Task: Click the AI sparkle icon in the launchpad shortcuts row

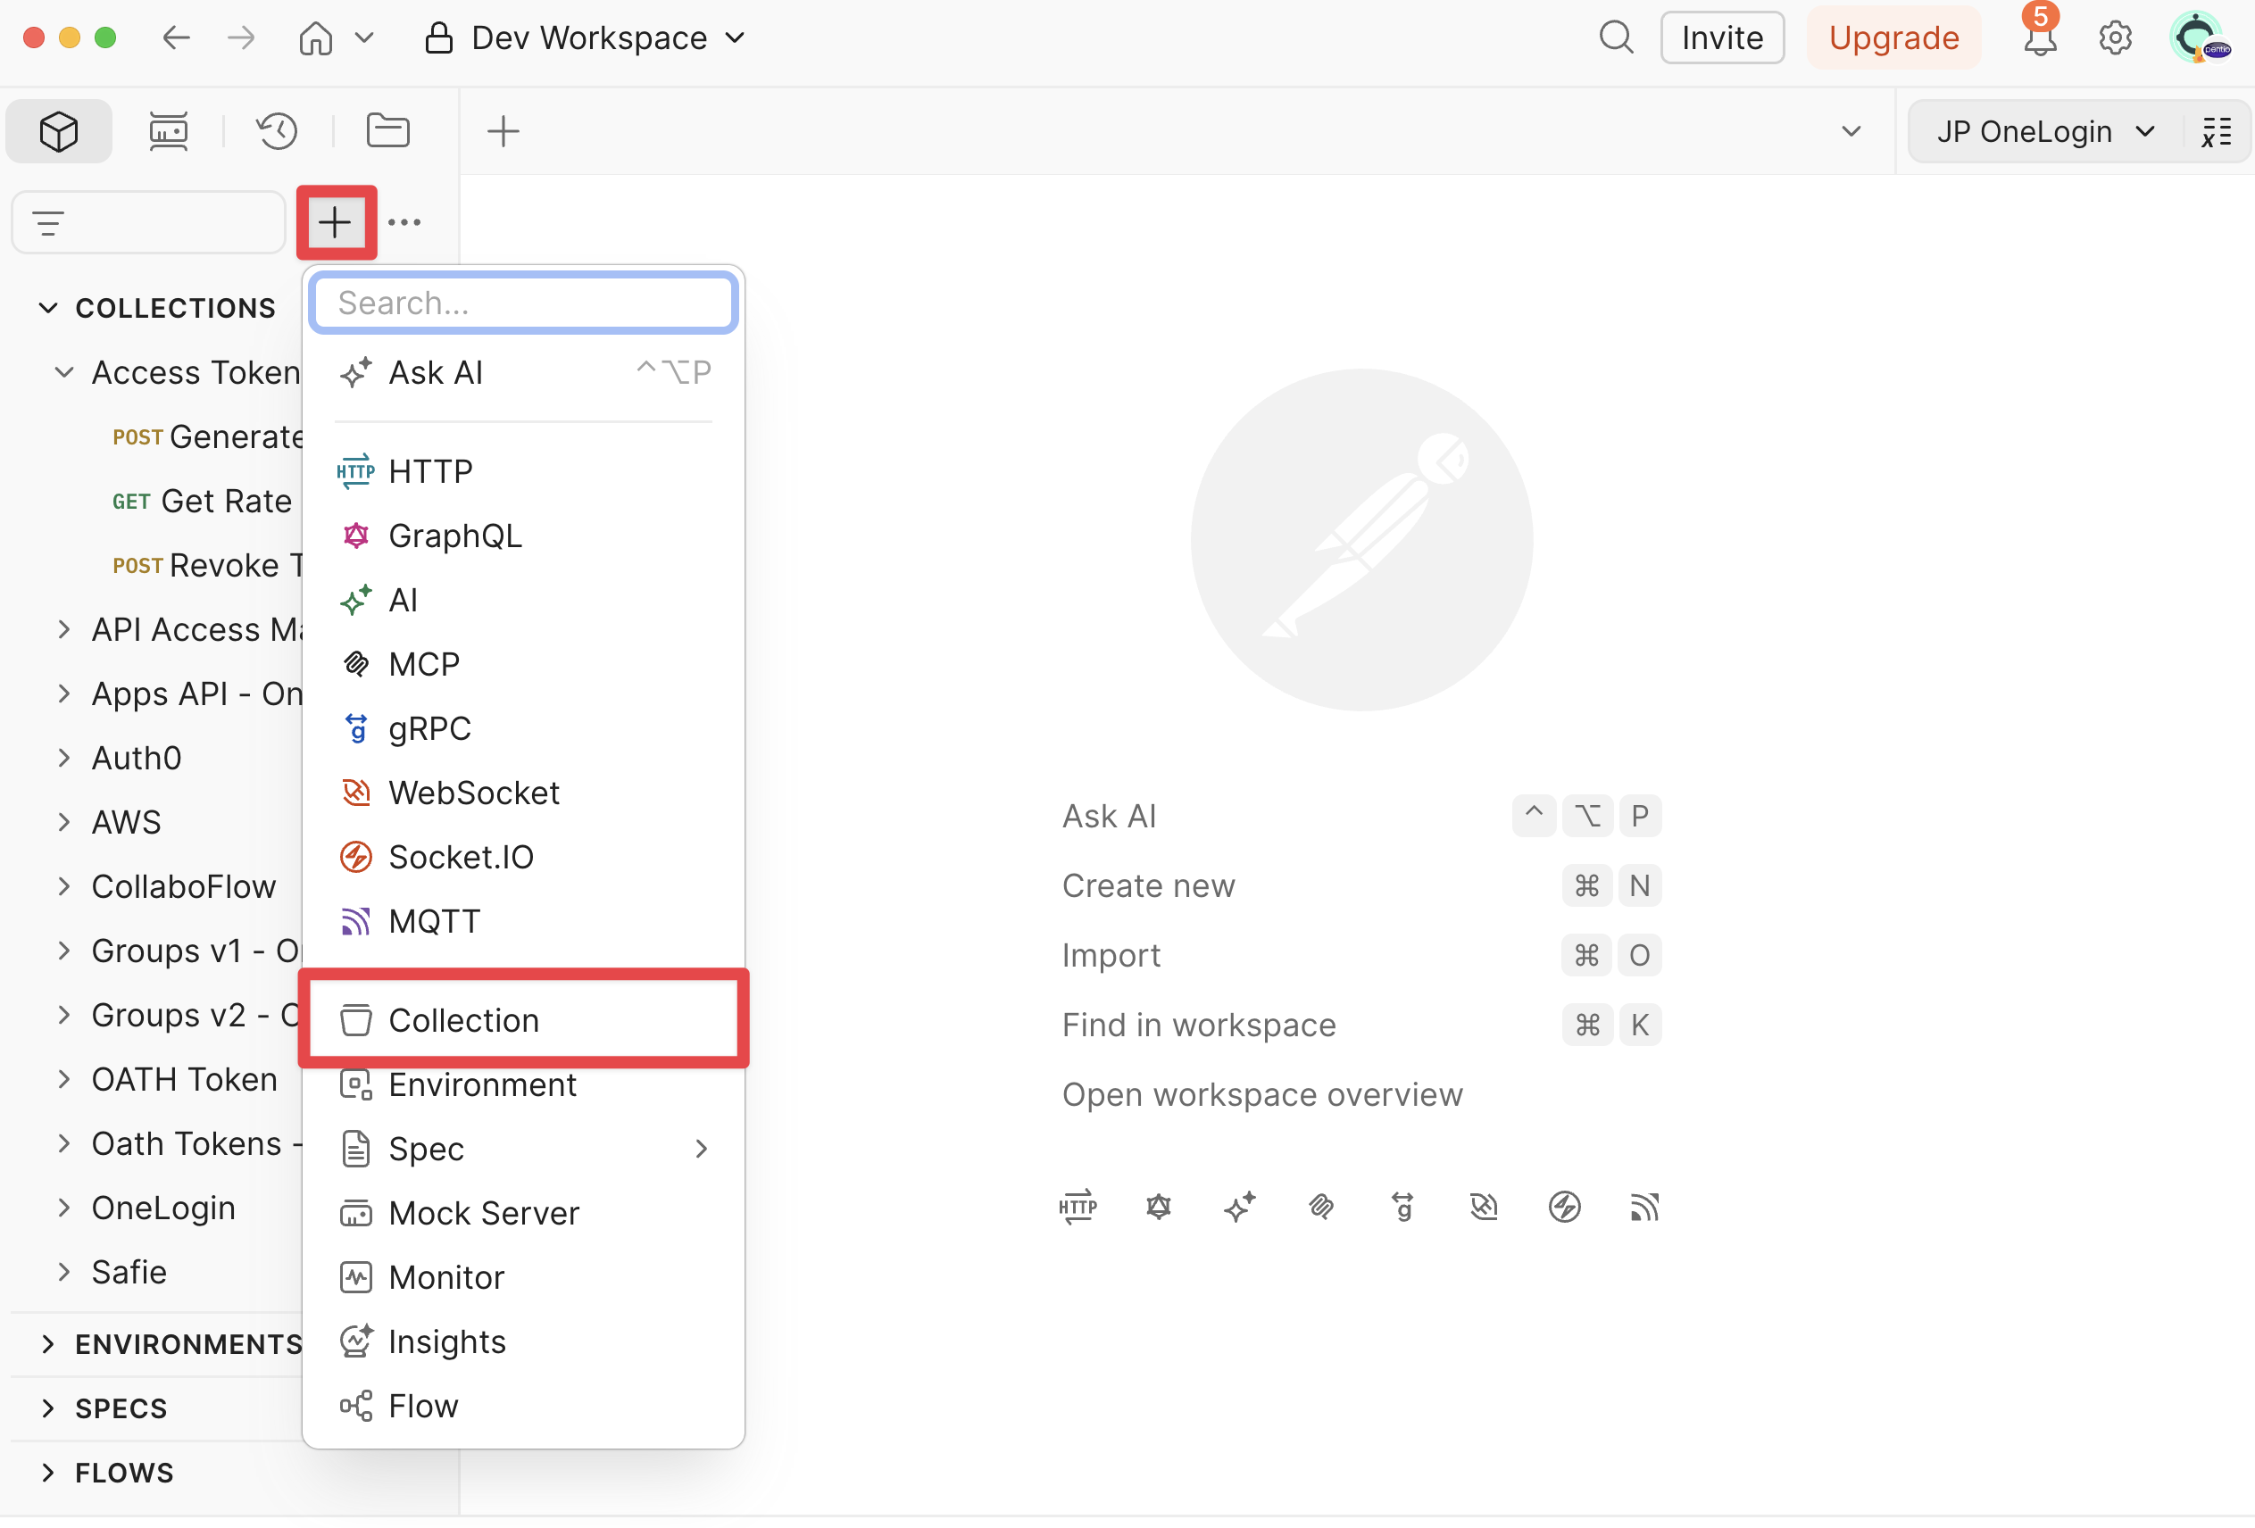Action: pos(1240,1207)
